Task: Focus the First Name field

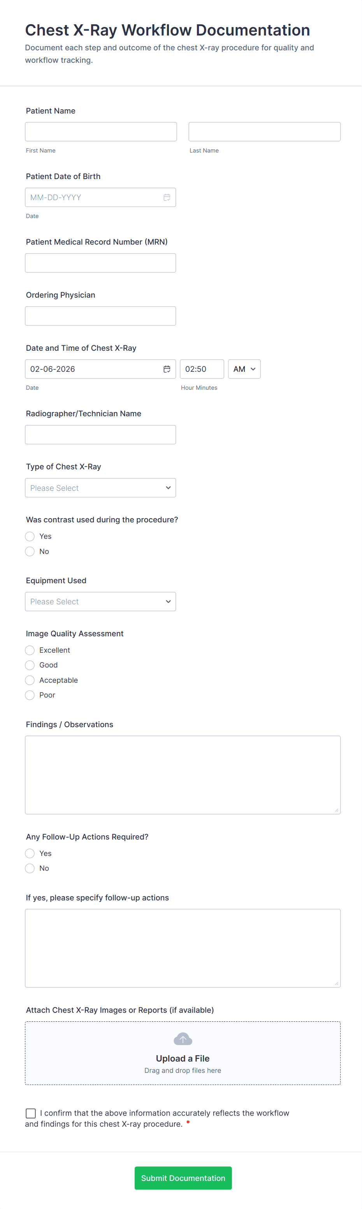Action: coord(101,132)
